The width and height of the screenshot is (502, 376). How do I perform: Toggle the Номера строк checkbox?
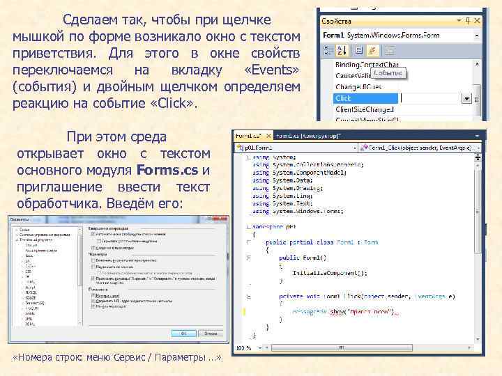pyautogui.click(x=93, y=296)
